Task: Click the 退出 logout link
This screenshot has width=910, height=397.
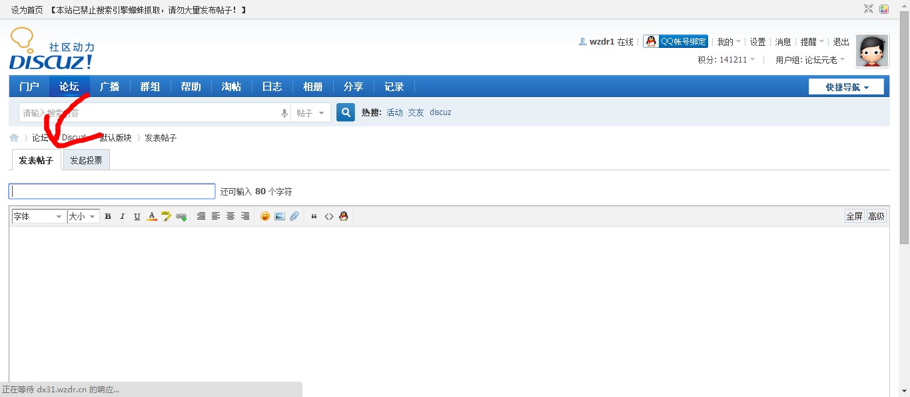Action: 841,42
